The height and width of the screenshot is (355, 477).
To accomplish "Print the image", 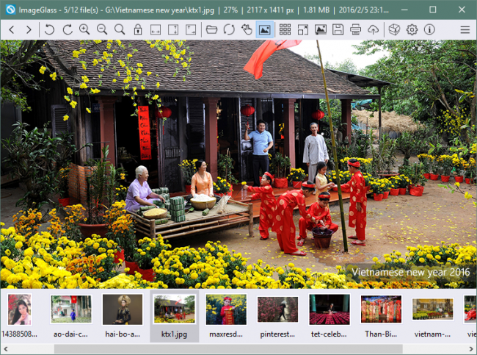I will pyautogui.click(x=355, y=29).
